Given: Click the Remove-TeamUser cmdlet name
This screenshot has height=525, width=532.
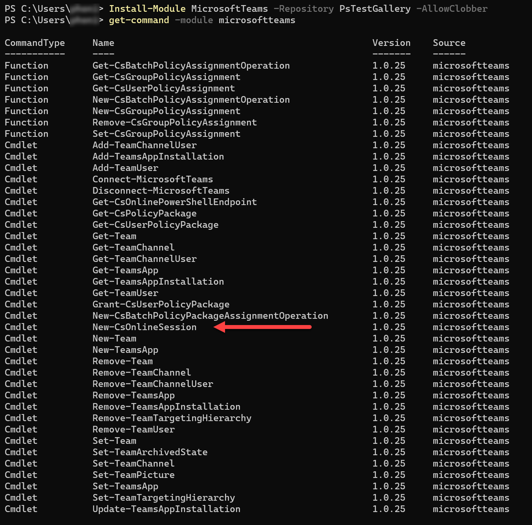Looking at the screenshot, I should pyautogui.click(x=133, y=429).
